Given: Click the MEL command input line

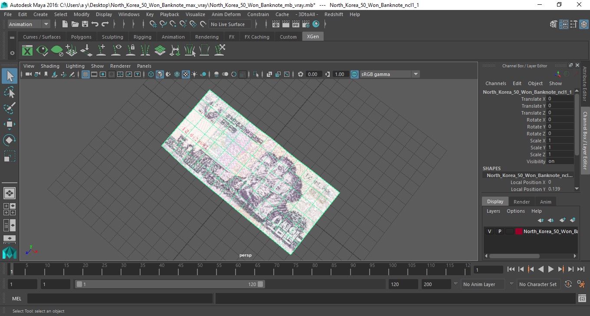Looking at the screenshot, I should [120, 299].
